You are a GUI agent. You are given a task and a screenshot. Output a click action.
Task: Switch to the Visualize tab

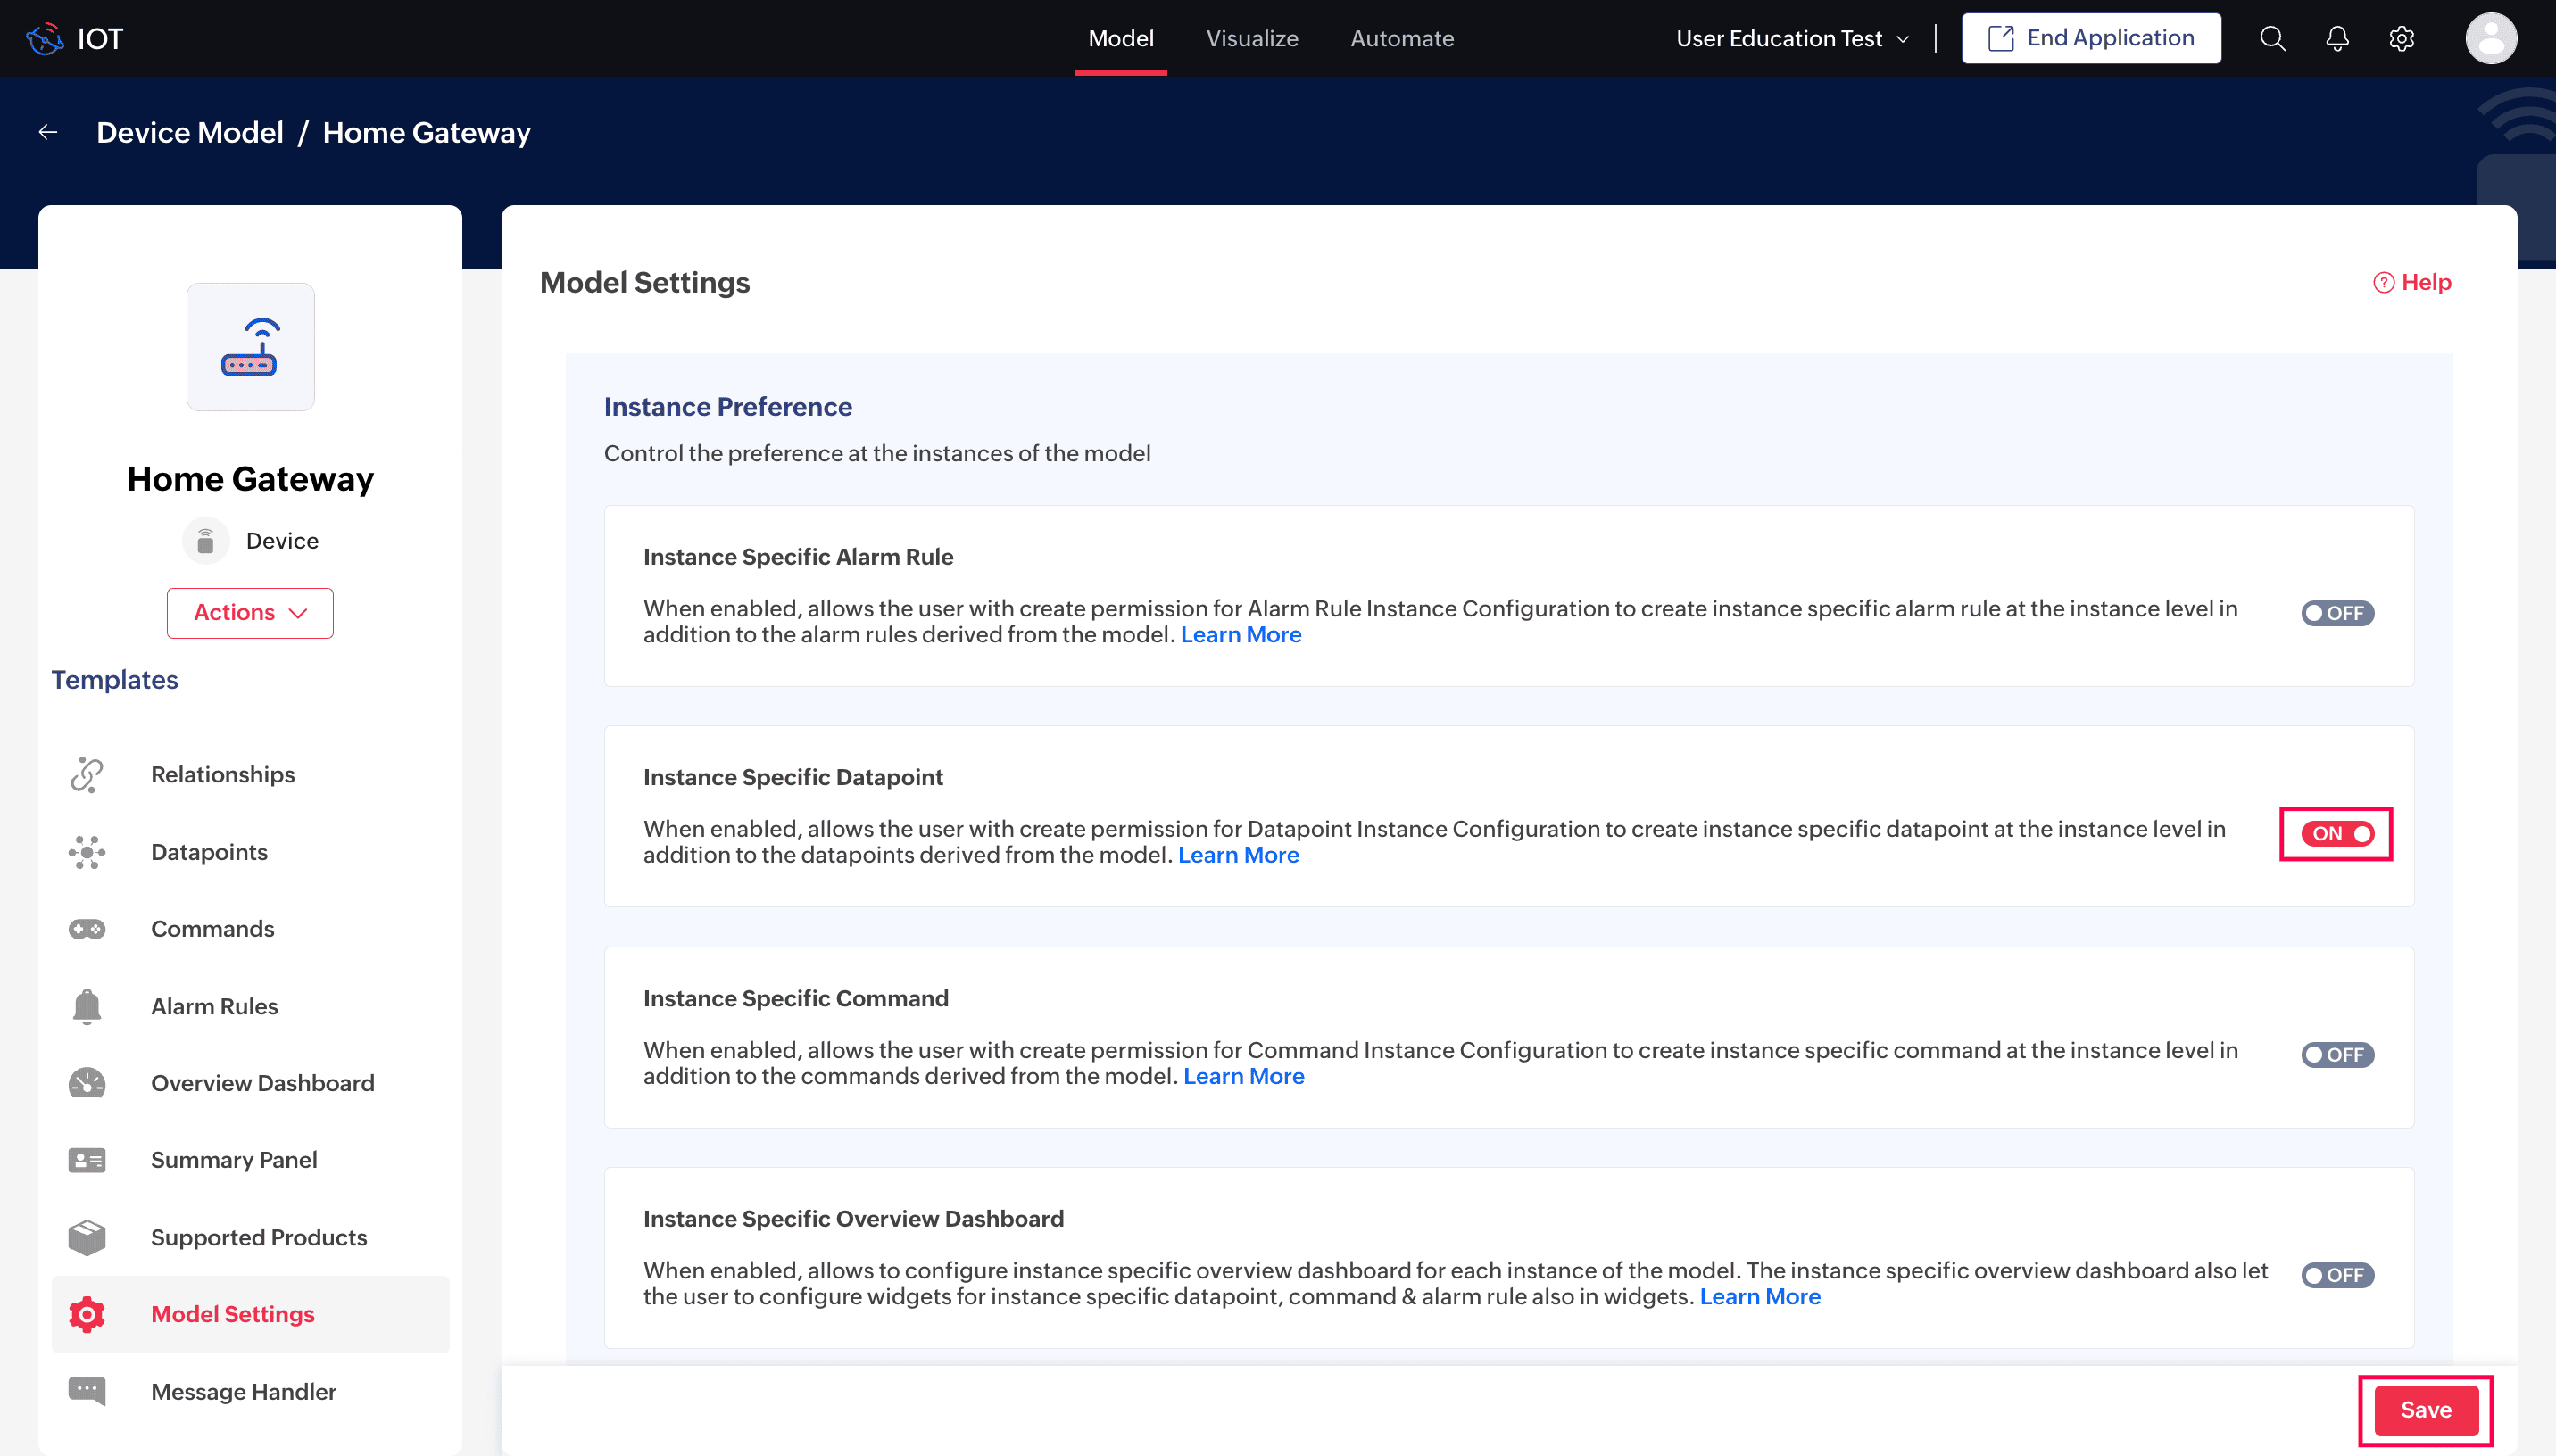click(x=1252, y=38)
